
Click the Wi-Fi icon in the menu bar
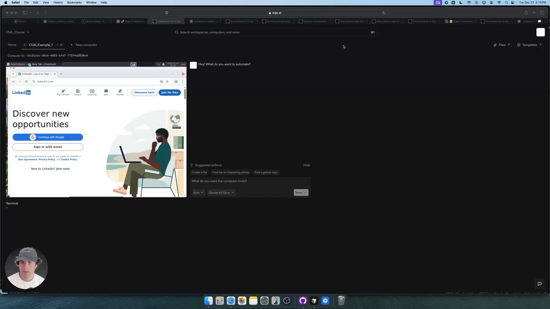(499, 3)
